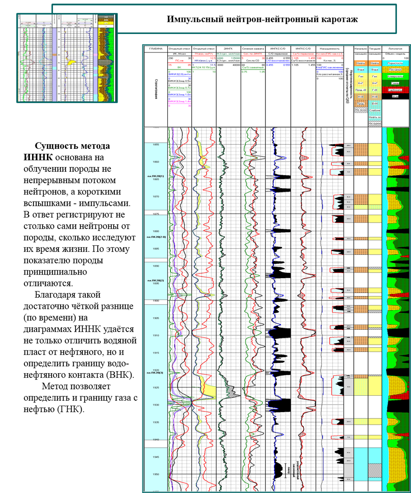Click the 'Угль' black legend swatch

[x=396, y=96]
